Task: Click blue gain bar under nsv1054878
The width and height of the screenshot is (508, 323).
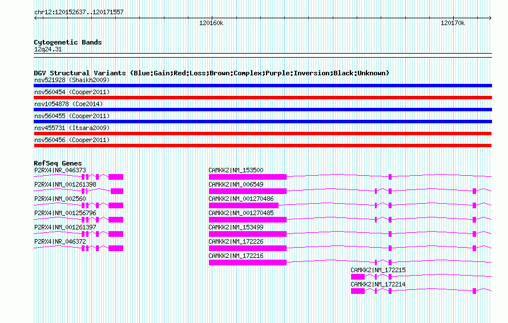Action: click(x=263, y=110)
